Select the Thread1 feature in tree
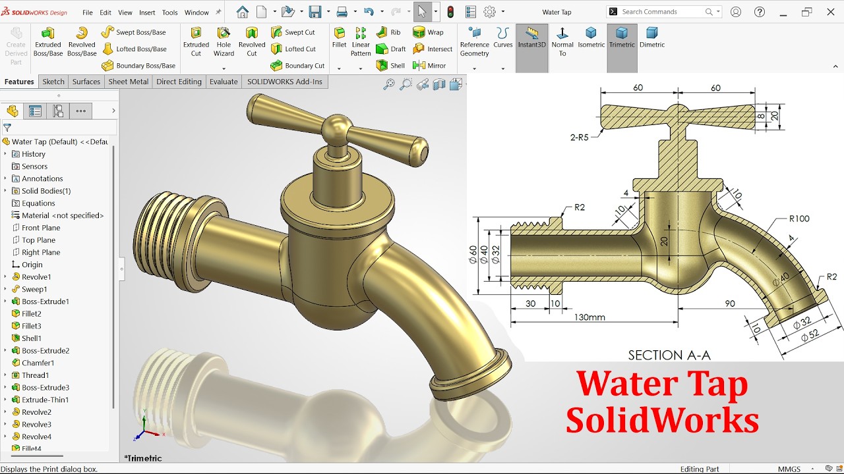 click(x=30, y=375)
